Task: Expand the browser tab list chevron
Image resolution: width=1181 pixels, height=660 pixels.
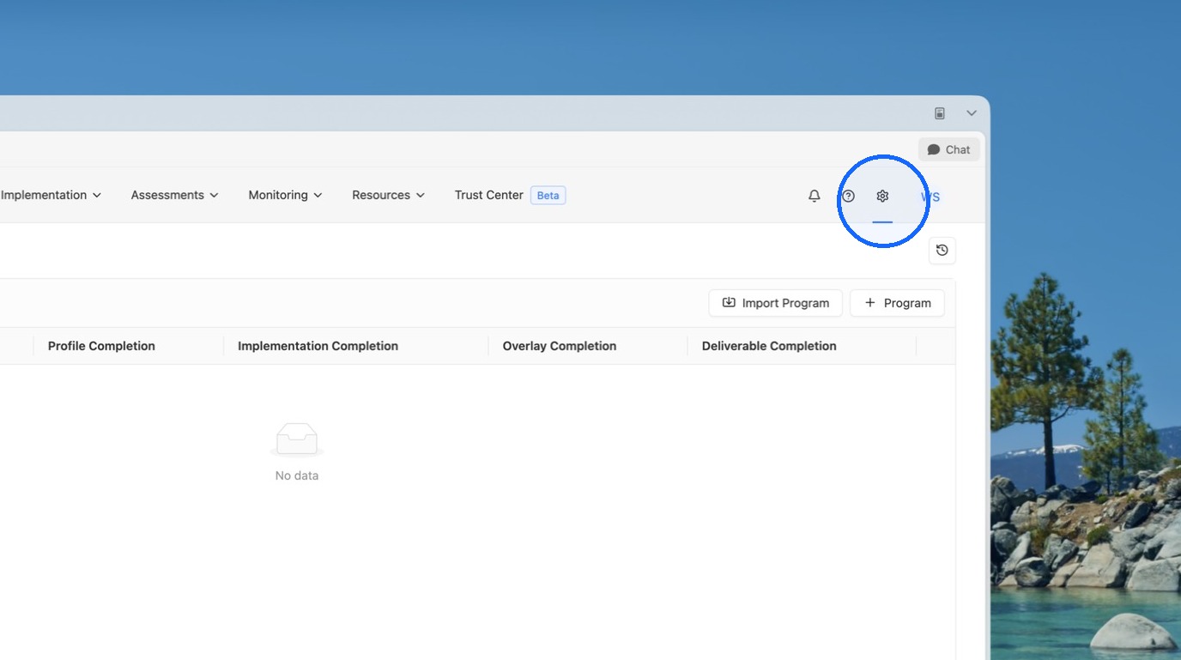Action: point(972,113)
